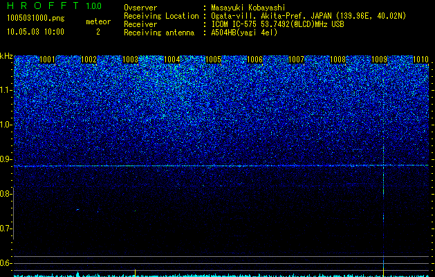Click the Ovserver label
Image resolution: width=435 pixels, height=277 pixels.
tap(140, 8)
